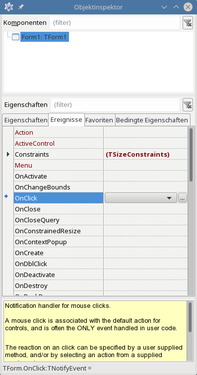Screen dimensions: 197x375
Task: Click the chevron-up button in title bar
Action: 176,7
